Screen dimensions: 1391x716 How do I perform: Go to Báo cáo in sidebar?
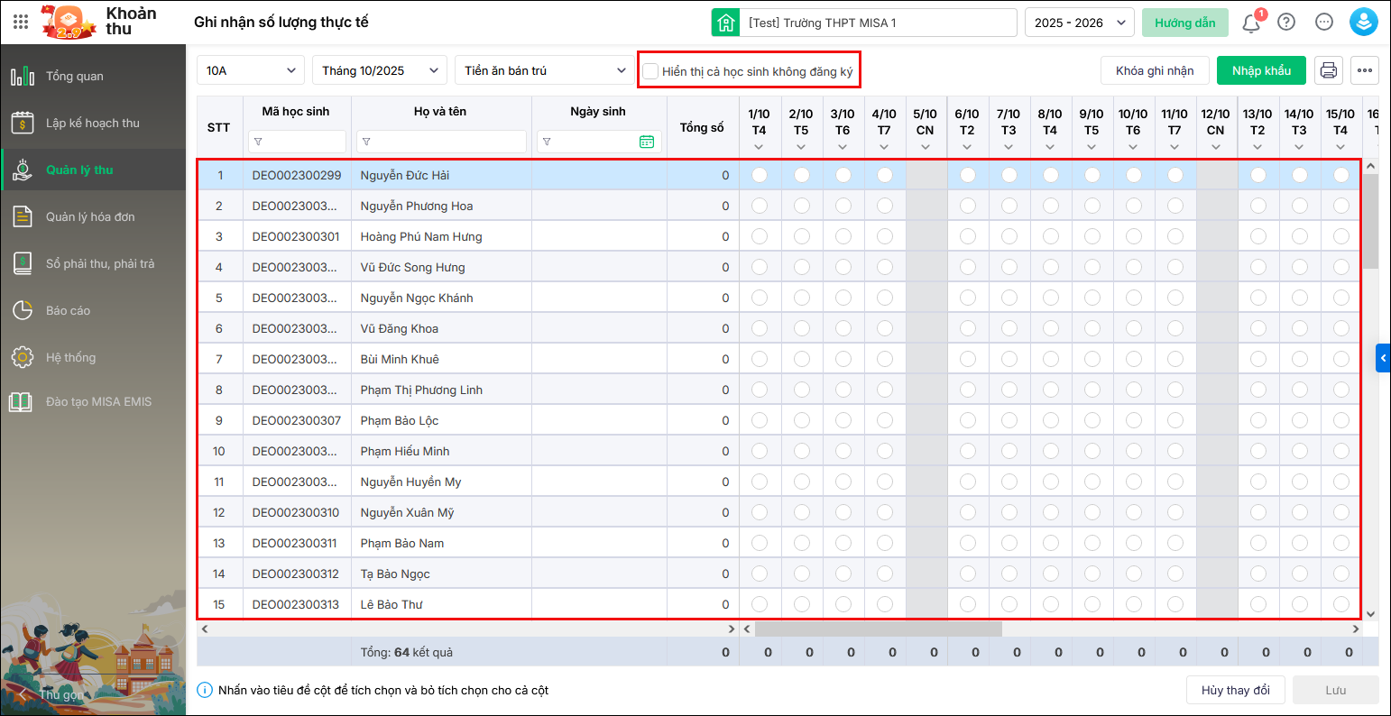(x=69, y=310)
